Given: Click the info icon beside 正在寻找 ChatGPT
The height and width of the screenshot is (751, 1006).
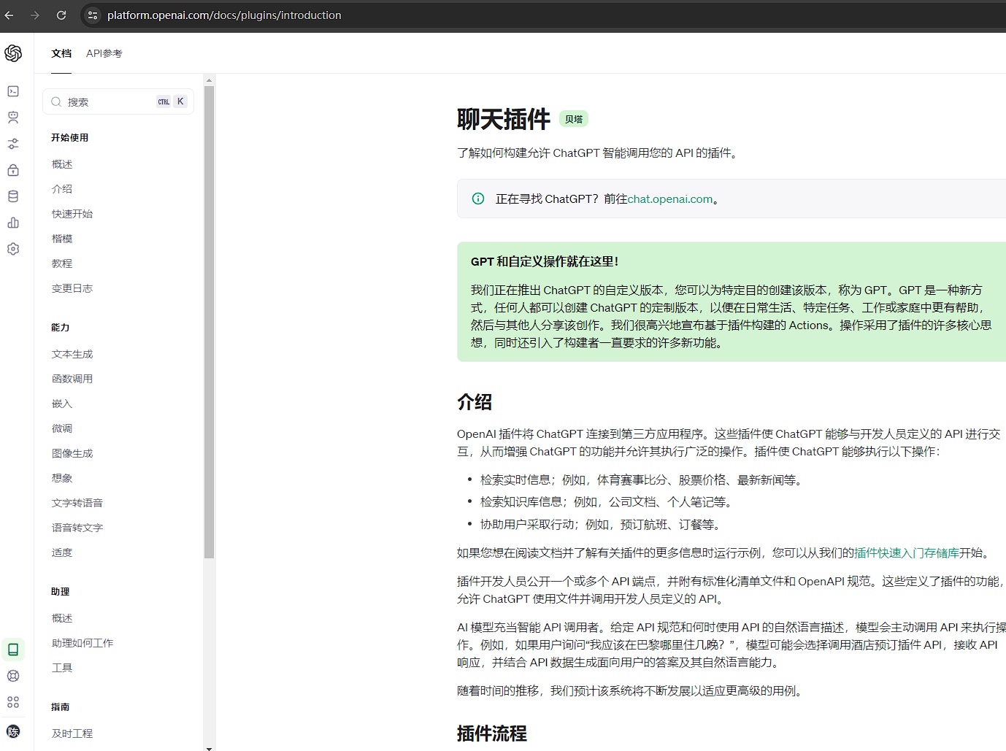Looking at the screenshot, I should click(478, 199).
